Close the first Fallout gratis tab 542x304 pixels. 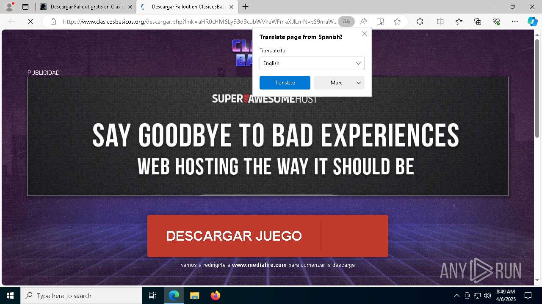[130, 7]
